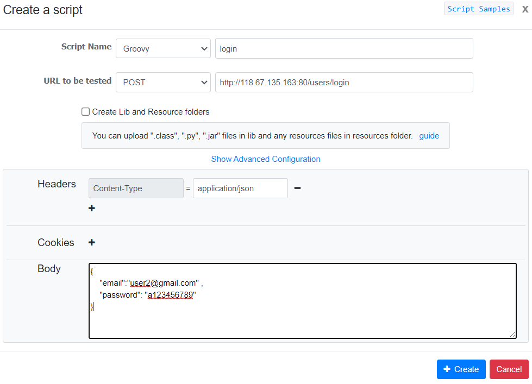
Task: Enable Create Lib and Resource folders checkbox
Action: click(85, 111)
